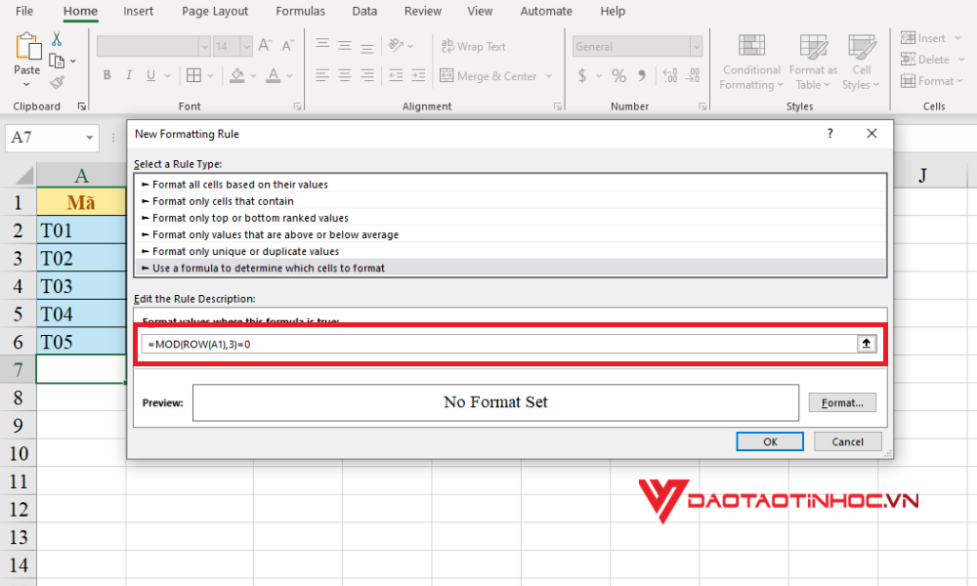Image resolution: width=977 pixels, height=586 pixels.
Task: Select 'Format only top or bottom ranked values'
Action: click(510, 218)
